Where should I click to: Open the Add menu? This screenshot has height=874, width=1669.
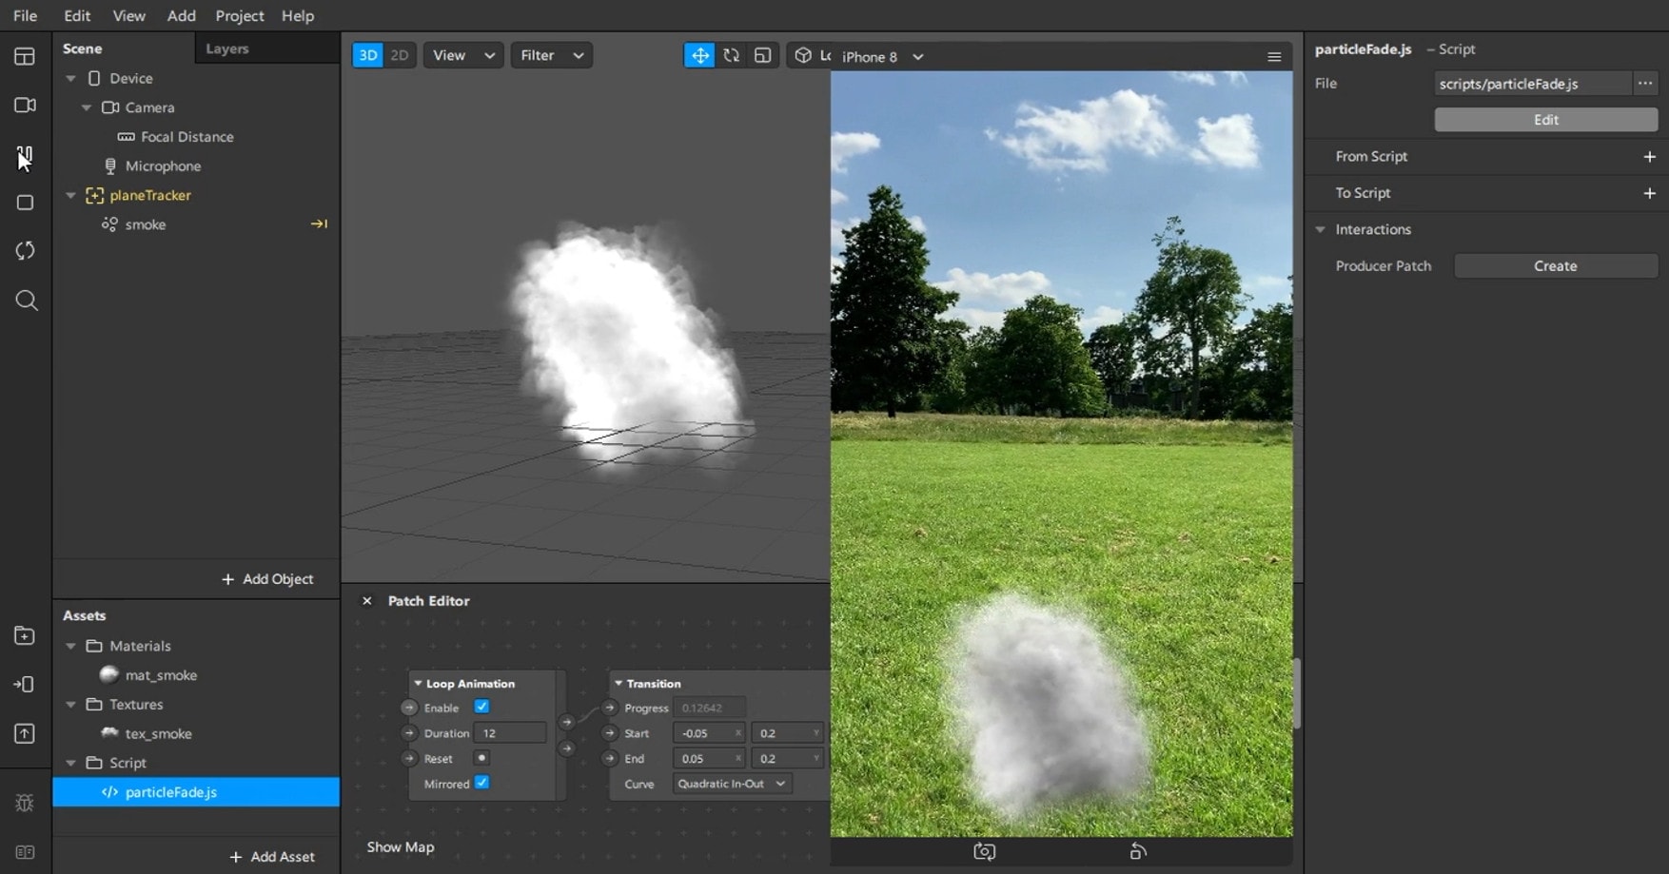[x=182, y=15]
